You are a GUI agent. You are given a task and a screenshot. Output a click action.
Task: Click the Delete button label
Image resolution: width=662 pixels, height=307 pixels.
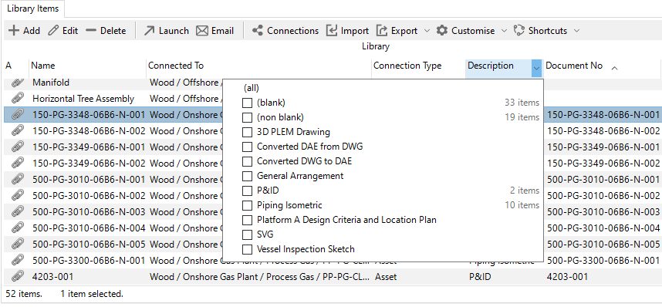pos(113,31)
